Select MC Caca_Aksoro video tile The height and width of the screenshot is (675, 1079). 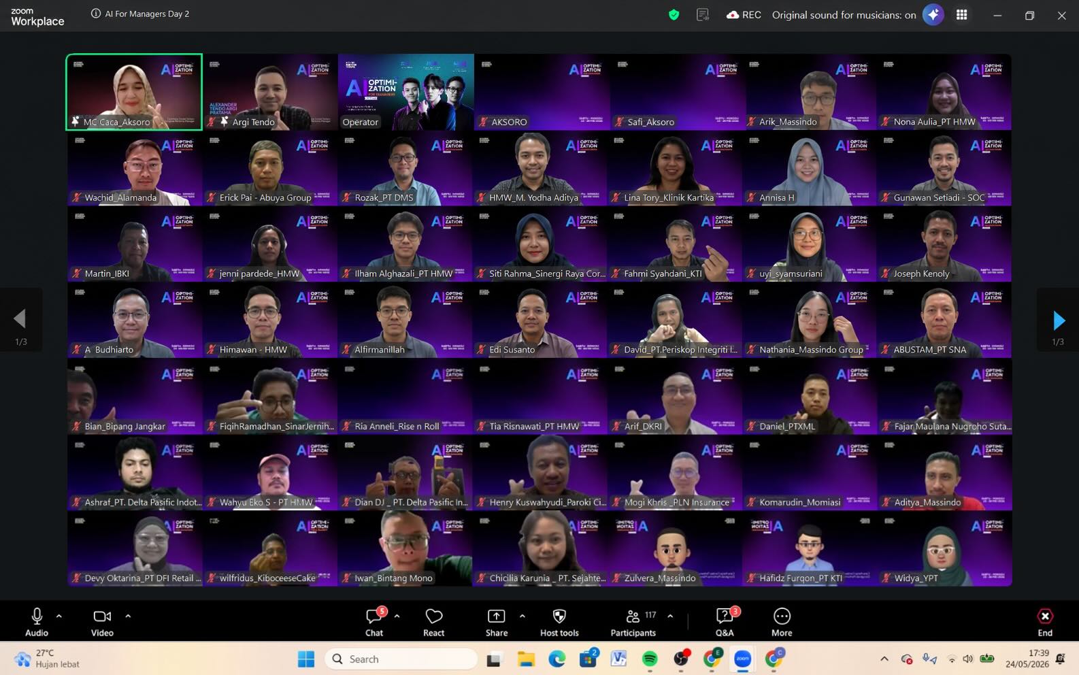134,92
